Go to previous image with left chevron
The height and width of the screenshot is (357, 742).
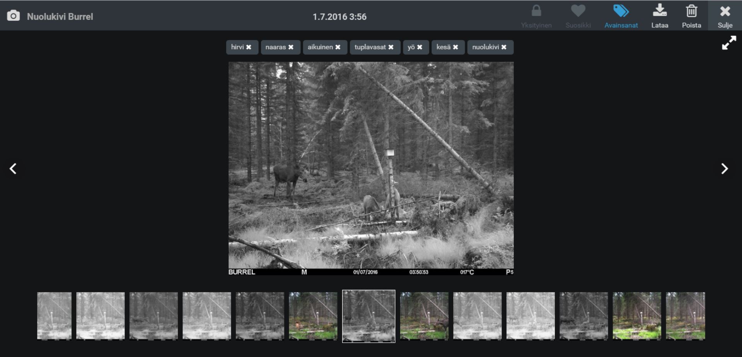coord(13,168)
